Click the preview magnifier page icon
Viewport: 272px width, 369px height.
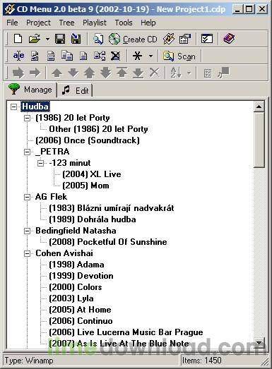pos(98,39)
